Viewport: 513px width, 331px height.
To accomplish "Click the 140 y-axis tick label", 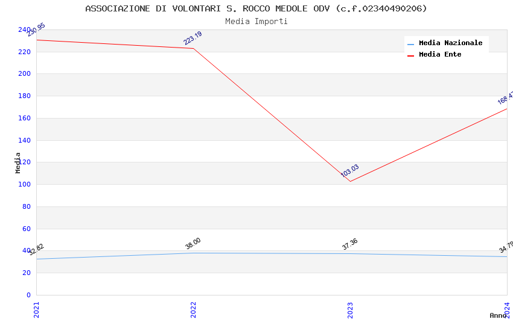I will pyautogui.click(x=25, y=141).
